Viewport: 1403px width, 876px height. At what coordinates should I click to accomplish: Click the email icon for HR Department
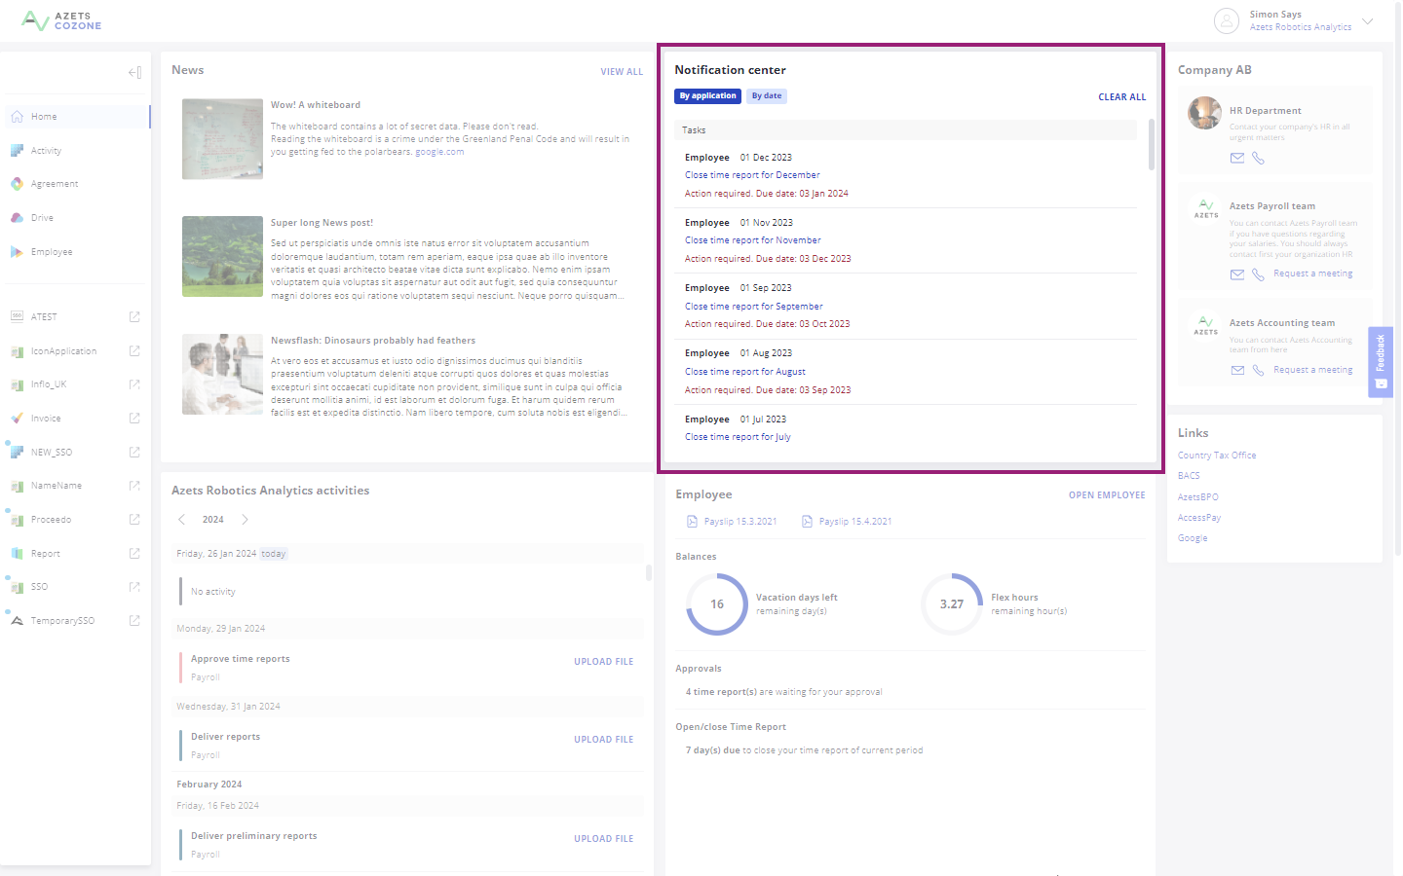tap(1237, 158)
